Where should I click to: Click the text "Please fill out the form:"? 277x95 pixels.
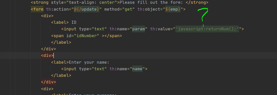[151, 3]
